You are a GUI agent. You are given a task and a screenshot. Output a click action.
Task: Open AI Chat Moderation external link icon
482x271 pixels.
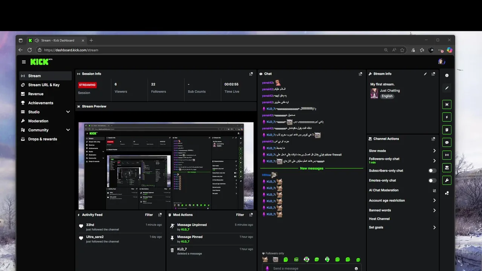pyautogui.click(x=434, y=190)
